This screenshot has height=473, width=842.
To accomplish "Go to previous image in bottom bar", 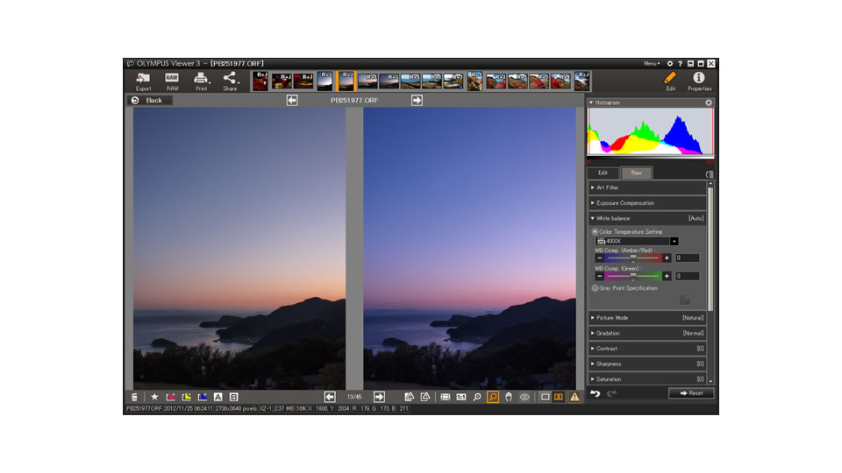I will click(330, 397).
